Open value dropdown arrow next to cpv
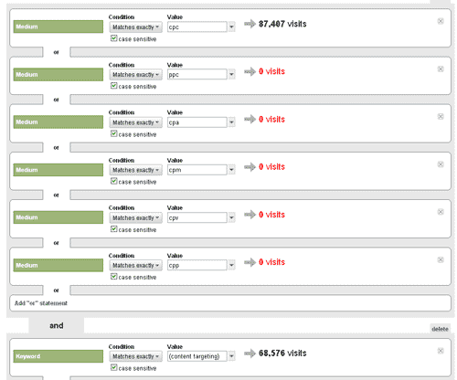457x380 pixels. point(231,217)
